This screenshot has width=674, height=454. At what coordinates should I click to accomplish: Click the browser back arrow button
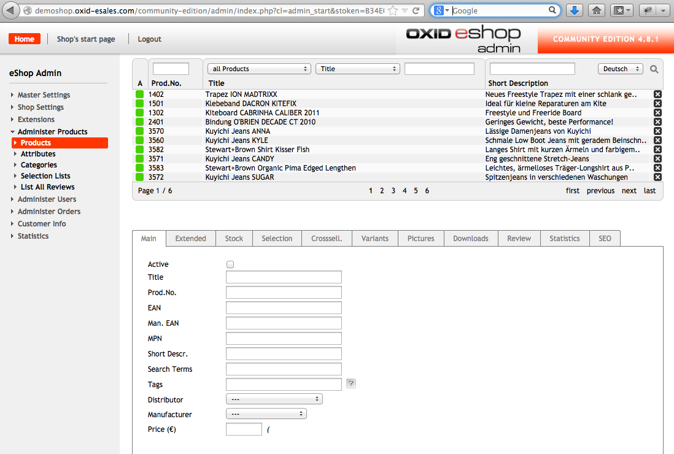pos(10,10)
